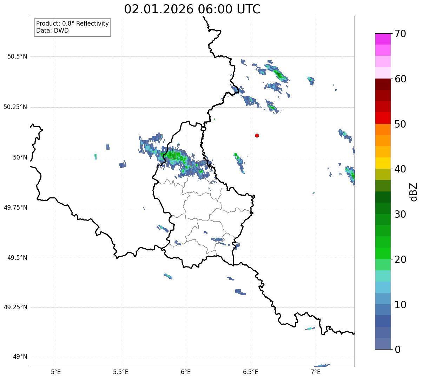The image size is (422, 379).
Task: Click the 7°E longitude label
Action: (316, 372)
